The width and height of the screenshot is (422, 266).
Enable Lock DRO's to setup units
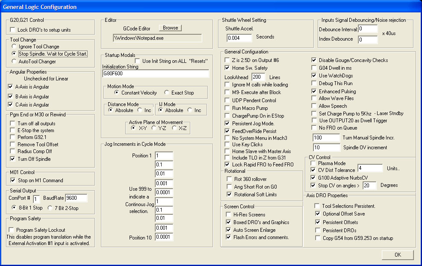(12, 30)
